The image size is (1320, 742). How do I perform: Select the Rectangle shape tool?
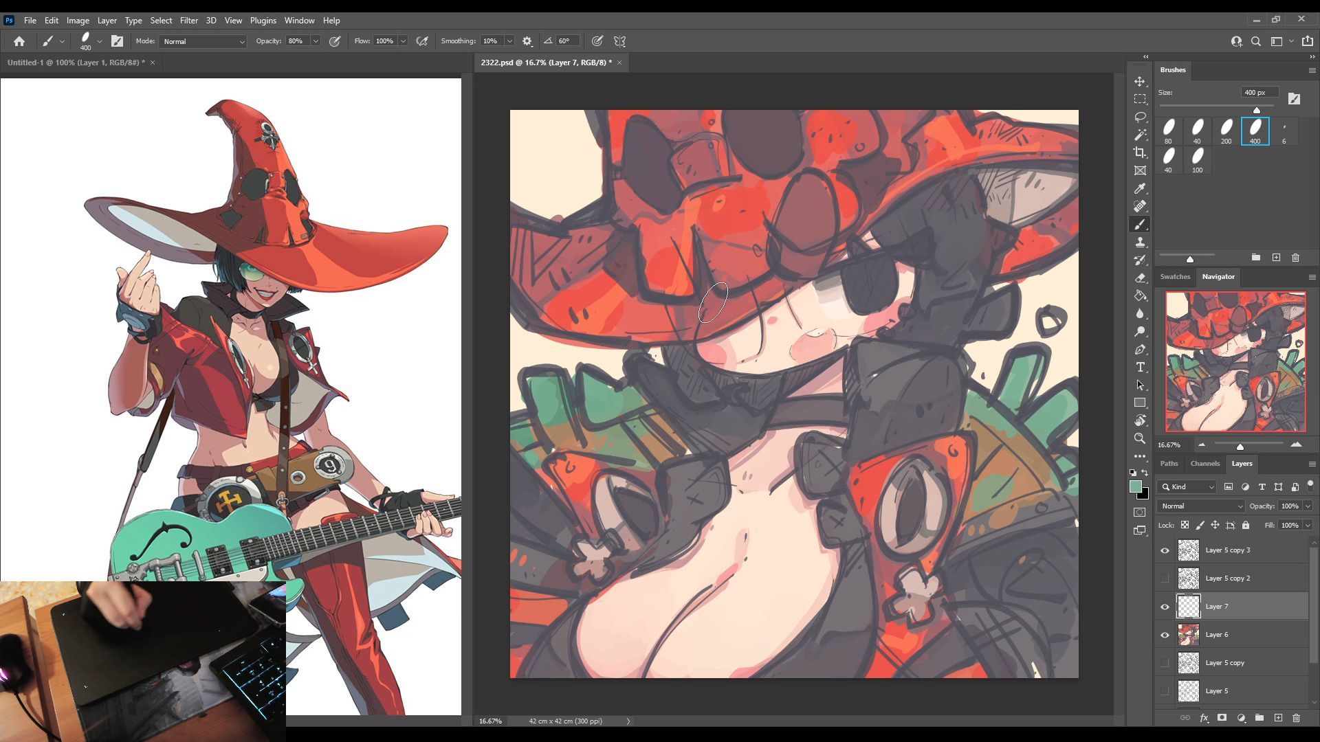(1140, 403)
